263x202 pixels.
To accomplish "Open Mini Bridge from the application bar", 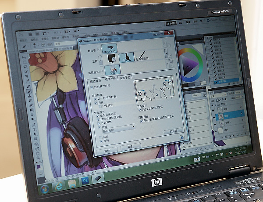I will pos(37,34).
